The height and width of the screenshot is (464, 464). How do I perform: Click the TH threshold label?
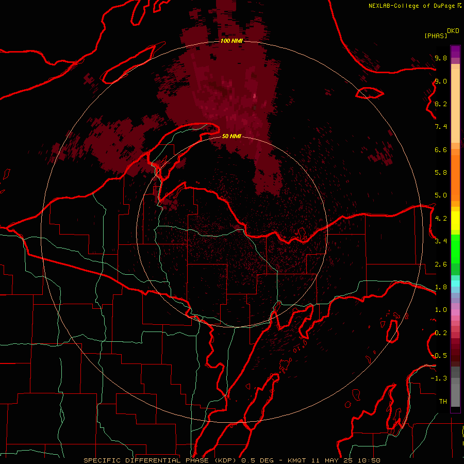point(443,402)
